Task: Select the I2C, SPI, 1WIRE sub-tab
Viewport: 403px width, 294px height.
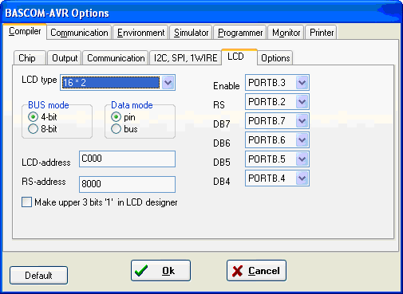Action: pos(185,58)
